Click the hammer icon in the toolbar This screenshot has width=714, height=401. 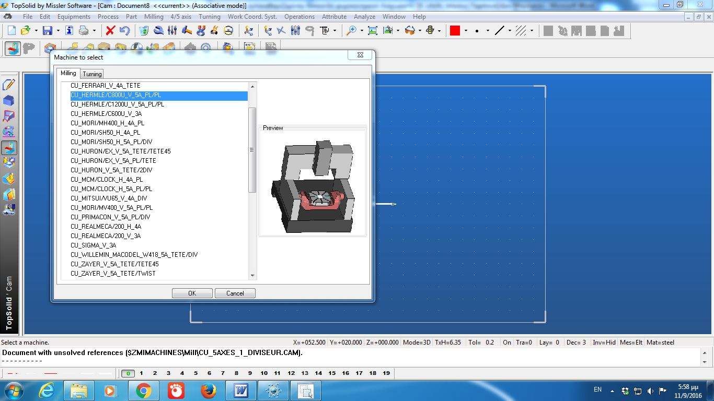click(187, 31)
